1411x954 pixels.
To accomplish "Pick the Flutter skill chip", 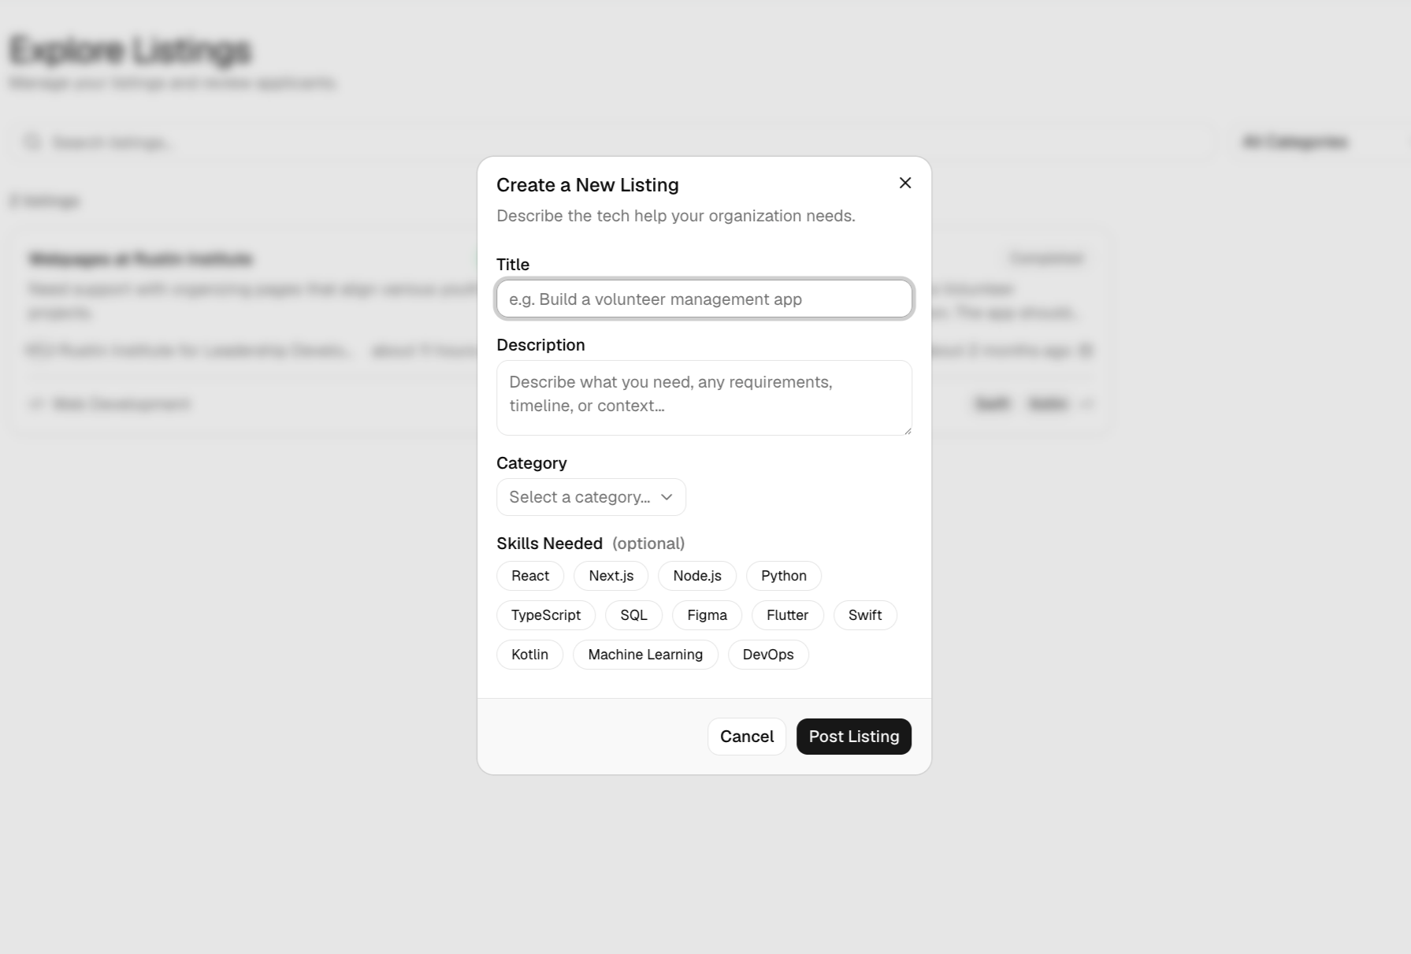I will pos(788,615).
